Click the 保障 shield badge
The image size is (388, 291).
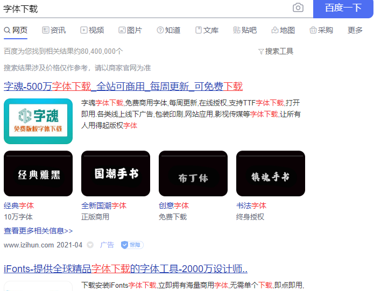pyautogui.click(x=132, y=245)
